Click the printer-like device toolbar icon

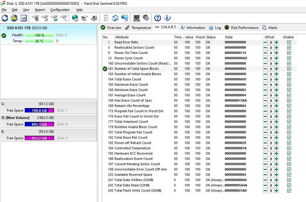(84, 18)
